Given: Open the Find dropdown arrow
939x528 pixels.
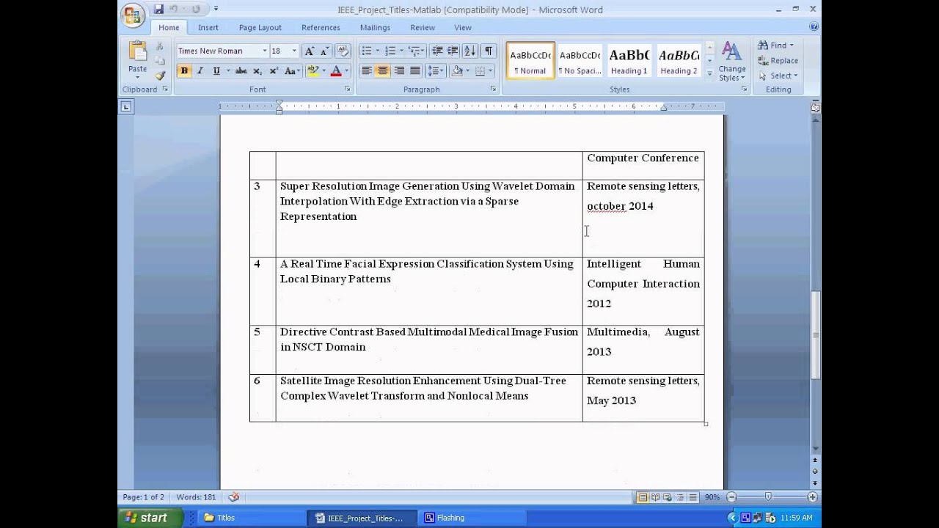Looking at the screenshot, I should pos(792,45).
